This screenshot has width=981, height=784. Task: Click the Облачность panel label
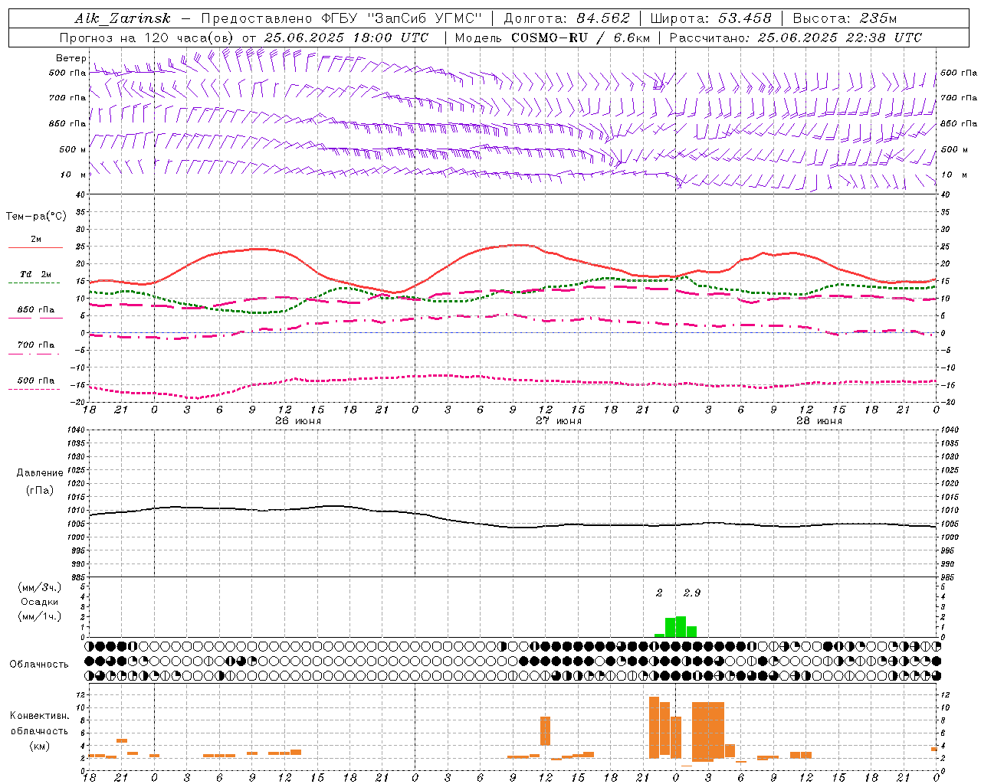[x=39, y=664]
